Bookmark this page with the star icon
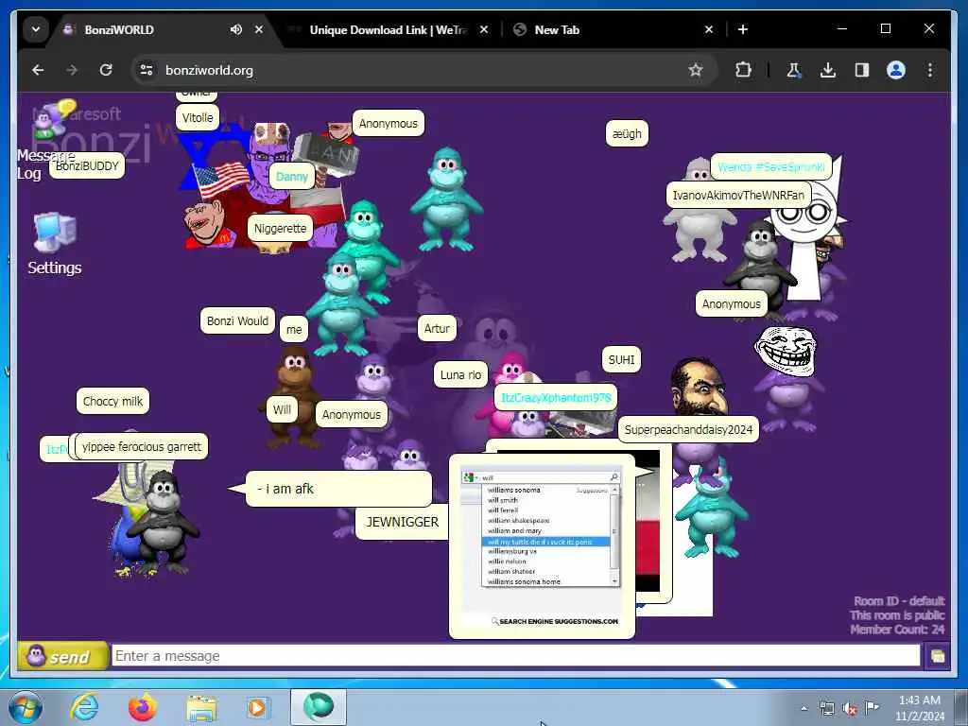The height and width of the screenshot is (726, 968). pyautogui.click(x=696, y=70)
